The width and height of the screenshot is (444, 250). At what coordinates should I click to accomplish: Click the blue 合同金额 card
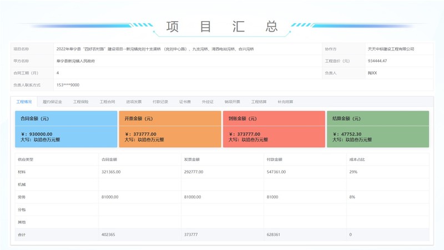click(66, 129)
